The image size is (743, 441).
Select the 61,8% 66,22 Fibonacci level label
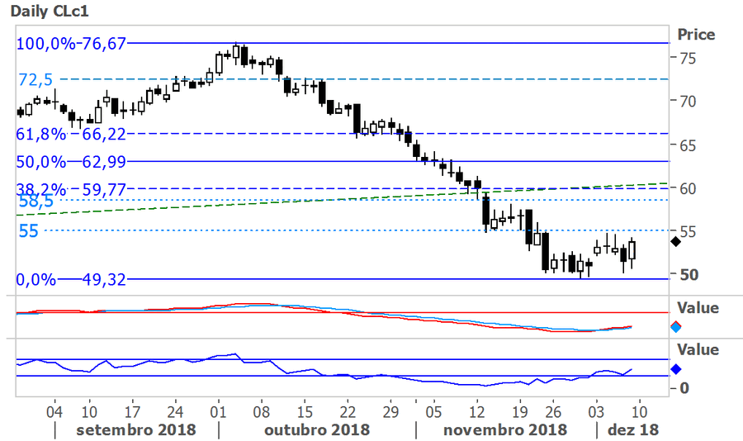click(71, 133)
